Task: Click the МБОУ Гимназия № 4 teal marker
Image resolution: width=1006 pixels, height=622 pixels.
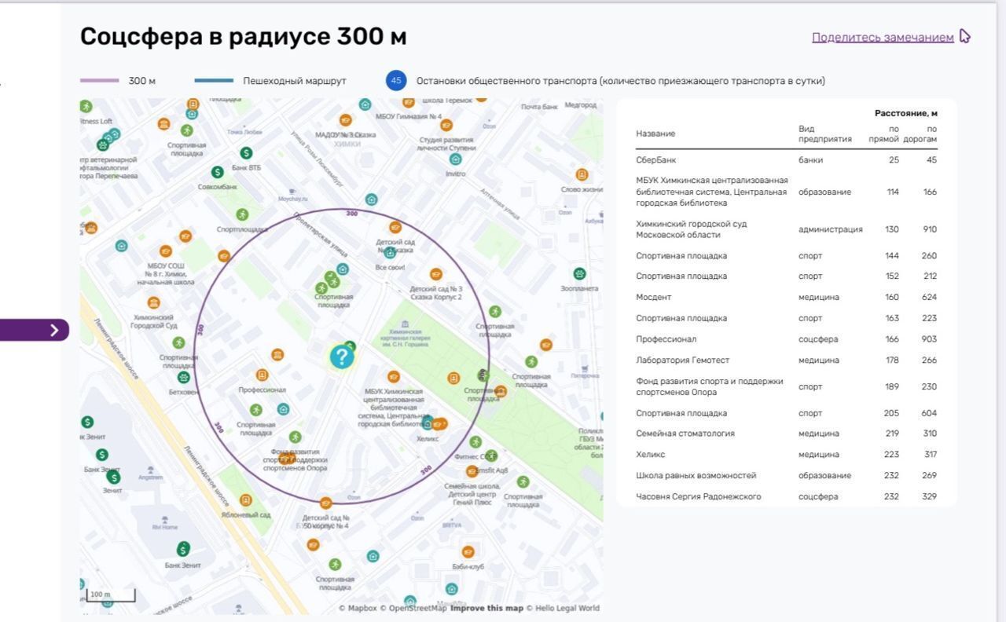Action: [365, 104]
